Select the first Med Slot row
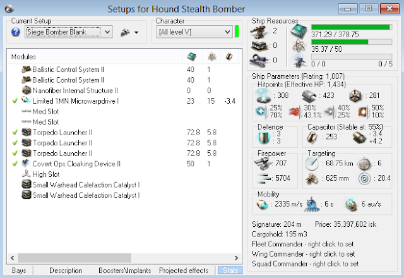404x278 pixels. 124,111
